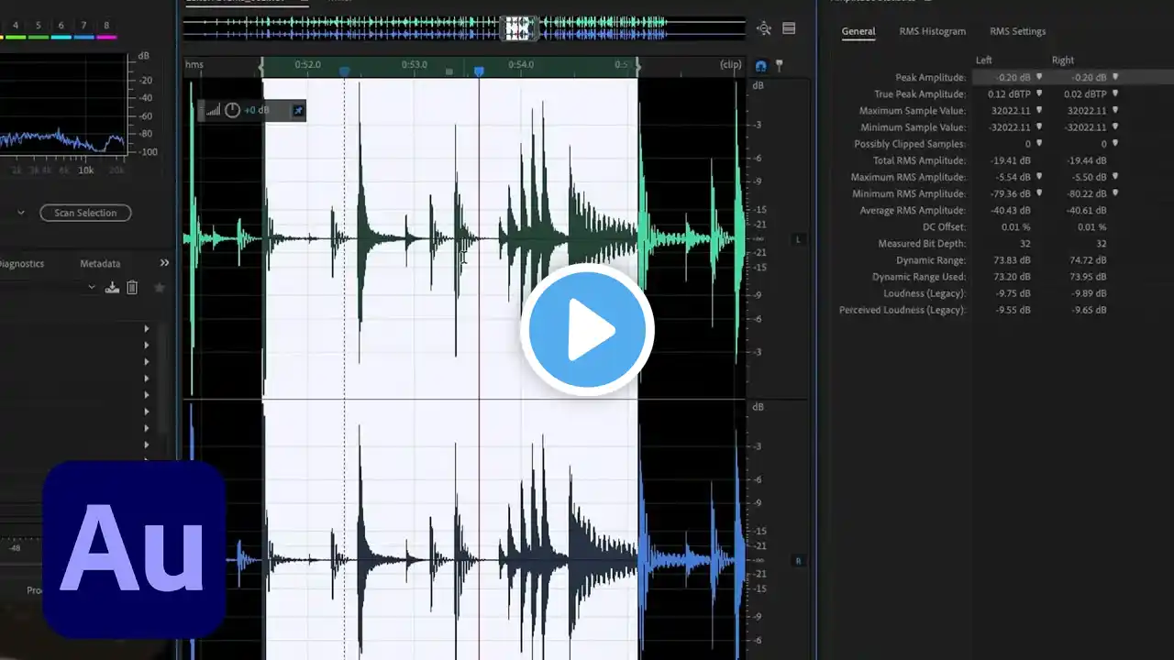Click the large blue play button overlay
Image resolution: width=1174 pixels, height=660 pixels.
coord(587,330)
